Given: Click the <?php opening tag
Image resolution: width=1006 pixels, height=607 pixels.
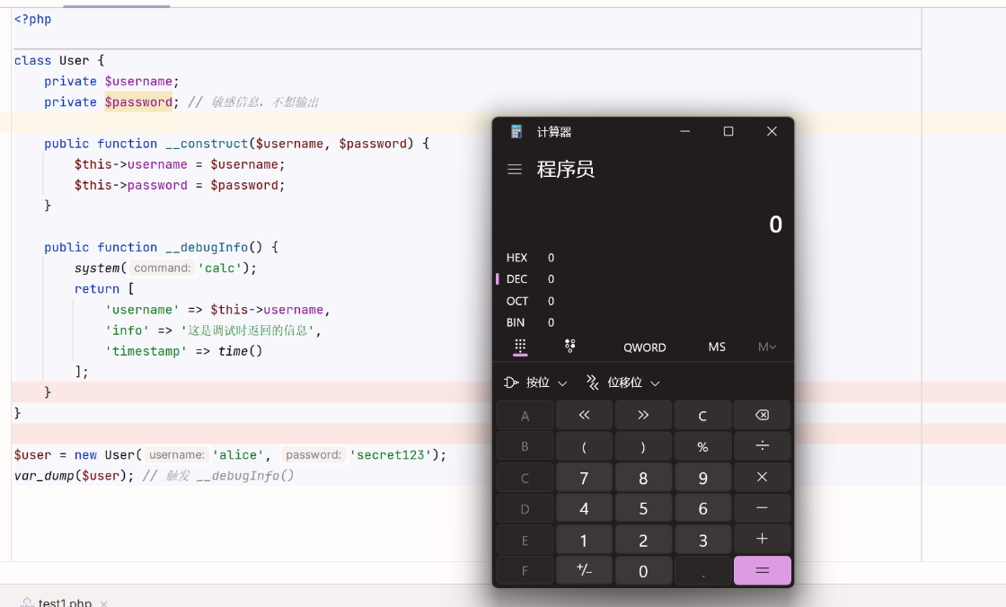Looking at the screenshot, I should 32,19.
